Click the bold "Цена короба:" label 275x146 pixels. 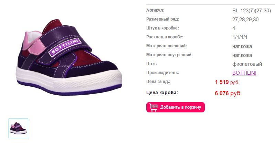tap(162, 93)
